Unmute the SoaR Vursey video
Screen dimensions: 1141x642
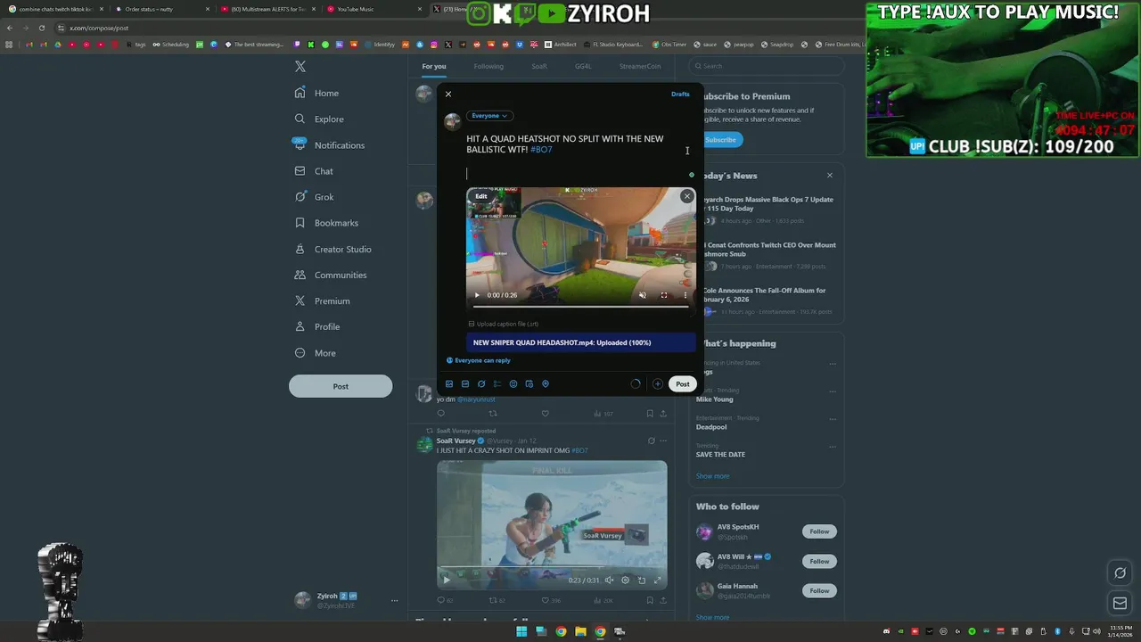pos(609,580)
